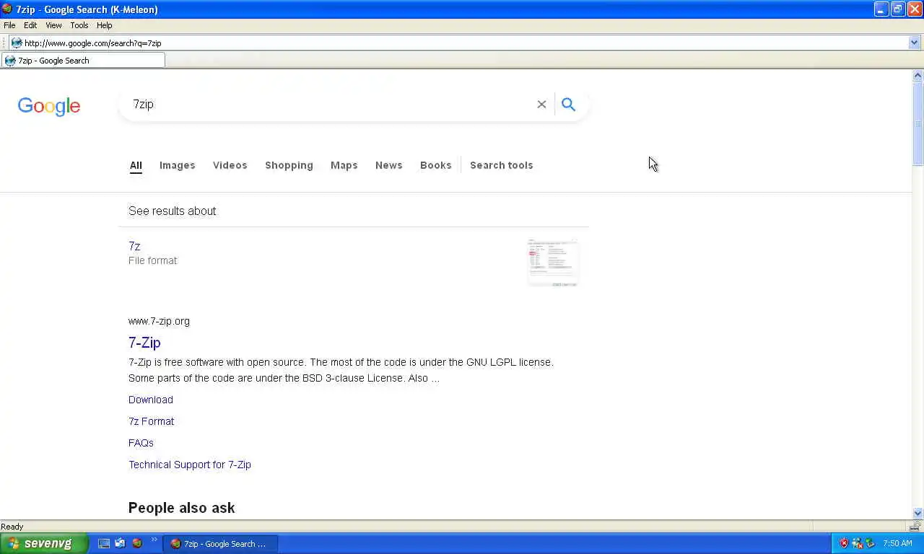Screen dimensions: 924x554
Task: Click the Google logo
Action: (x=49, y=106)
